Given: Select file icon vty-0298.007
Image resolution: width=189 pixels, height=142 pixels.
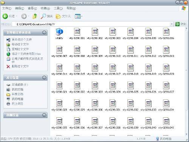Looking at the screenshot, I should (x=59, y=49).
